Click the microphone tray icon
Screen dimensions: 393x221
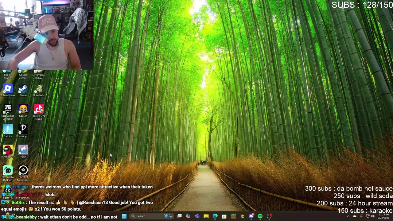361,216
